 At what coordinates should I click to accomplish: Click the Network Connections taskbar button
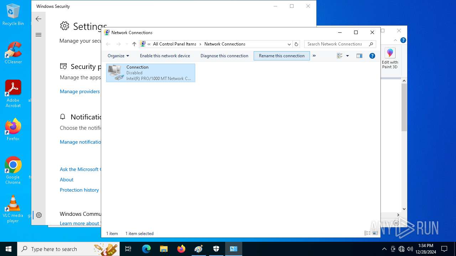tap(234, 249)
